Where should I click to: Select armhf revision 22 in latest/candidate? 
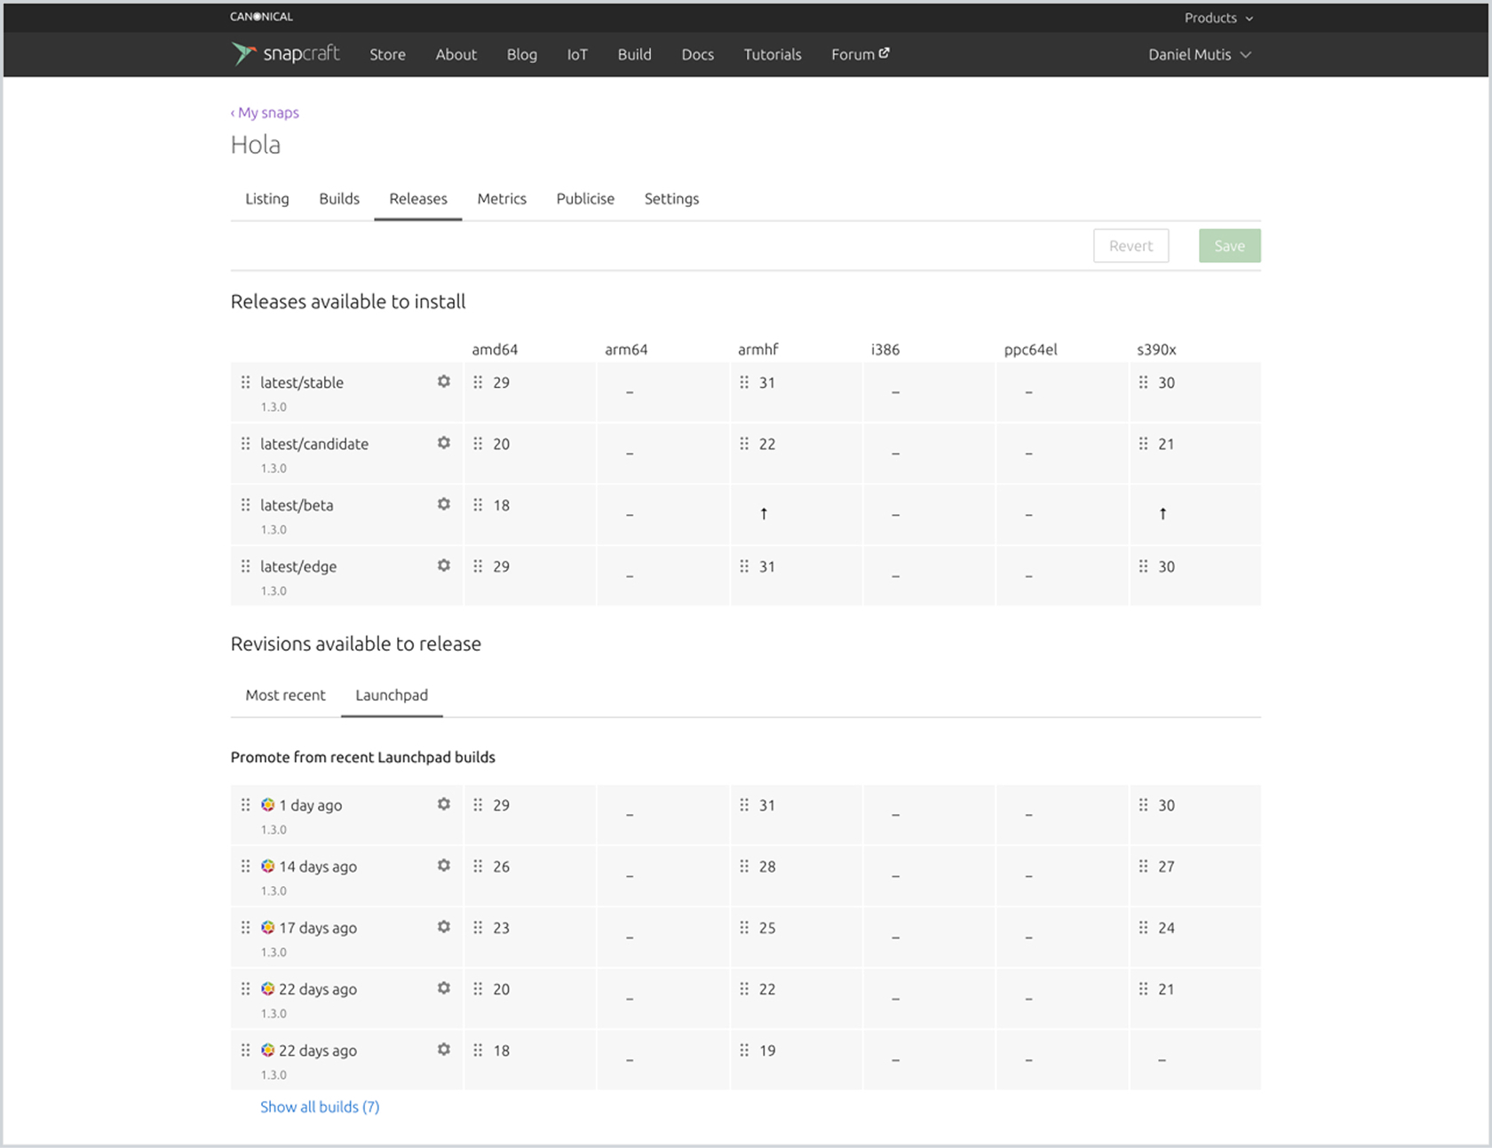point(767,444)
